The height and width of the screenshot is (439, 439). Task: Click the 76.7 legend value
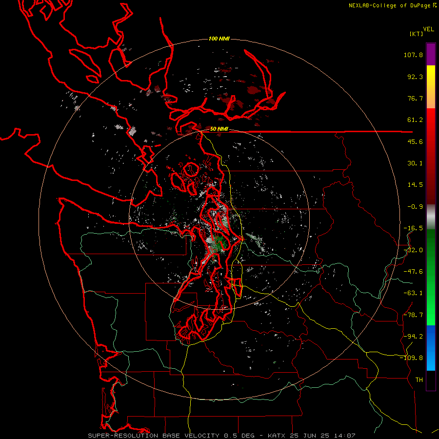[x=415, y=98]
